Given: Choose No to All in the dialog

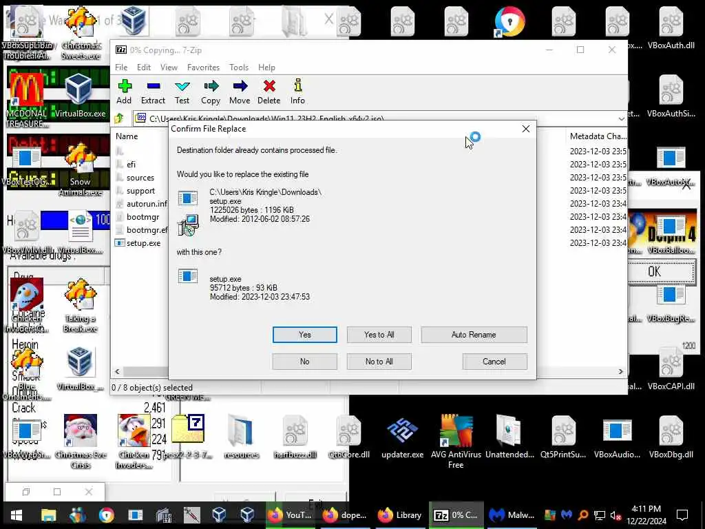Looking at the screenshot, I should point(379,362).
